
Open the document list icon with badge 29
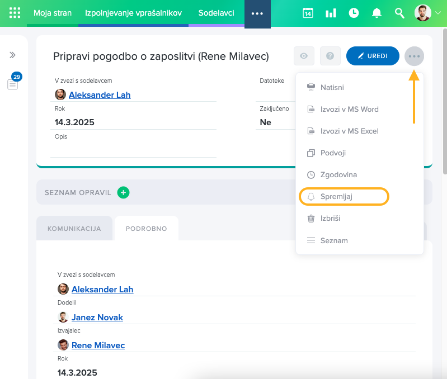click(12, 84)
